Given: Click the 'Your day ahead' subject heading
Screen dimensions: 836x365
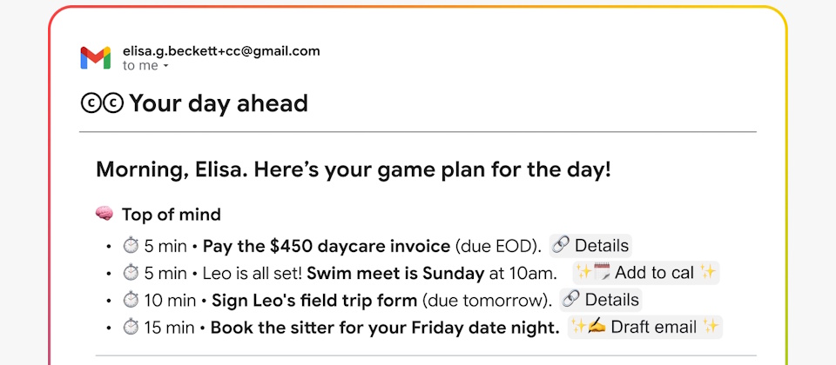Looking at the screenshot, I should tap(219, 104).
